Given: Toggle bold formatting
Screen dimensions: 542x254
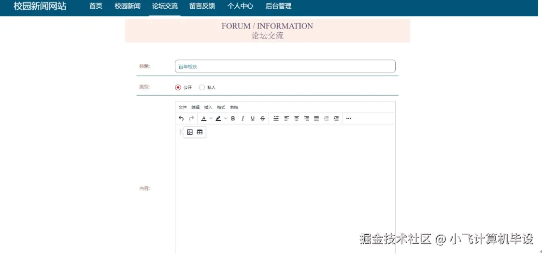Looking at the screenshot, I should (233, 118).
